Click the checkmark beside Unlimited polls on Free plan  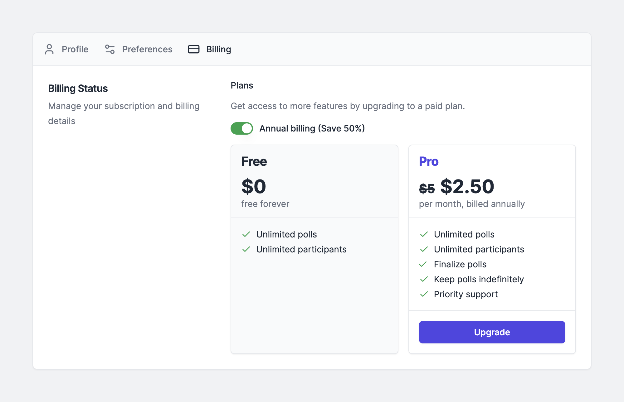click(x=246, y=234)
